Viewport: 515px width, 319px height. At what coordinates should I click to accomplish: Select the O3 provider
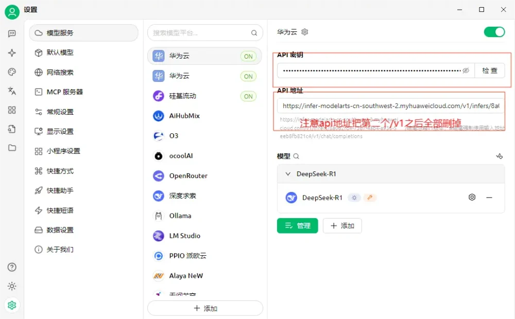pyautogui.click(x=204, y=136)
